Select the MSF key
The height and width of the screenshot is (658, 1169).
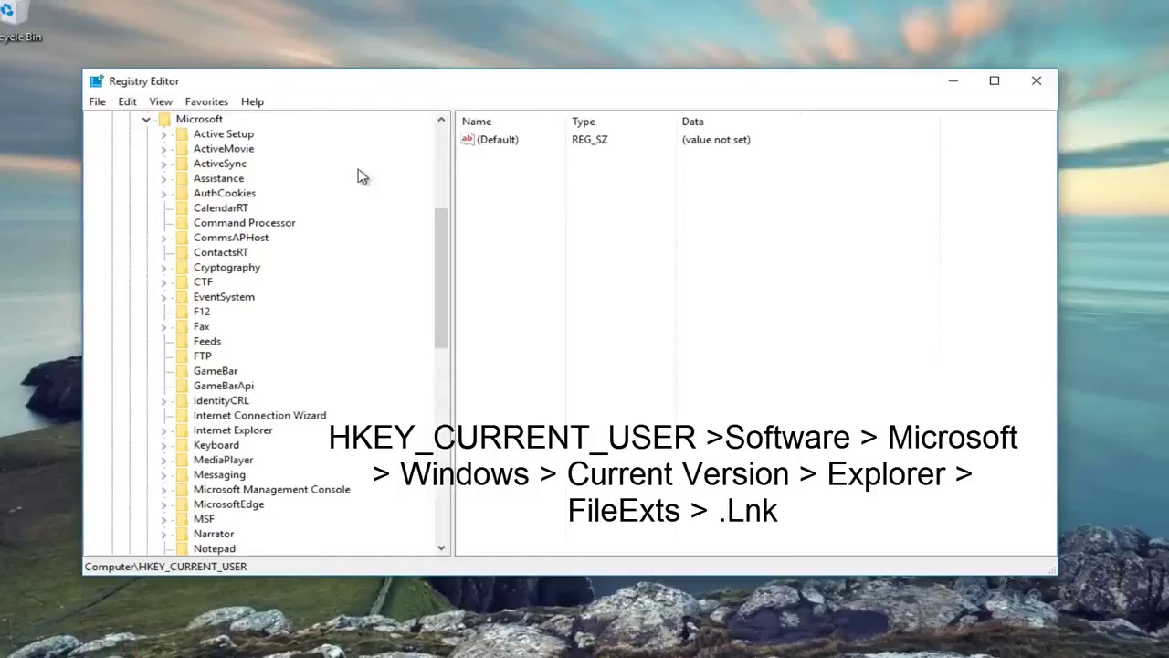tap(204, 519)
